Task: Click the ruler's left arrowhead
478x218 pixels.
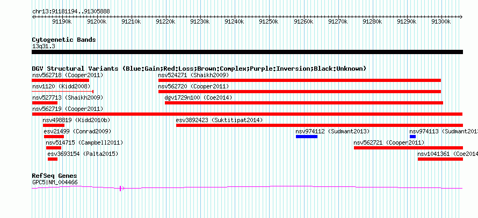Action: point(33,17)
